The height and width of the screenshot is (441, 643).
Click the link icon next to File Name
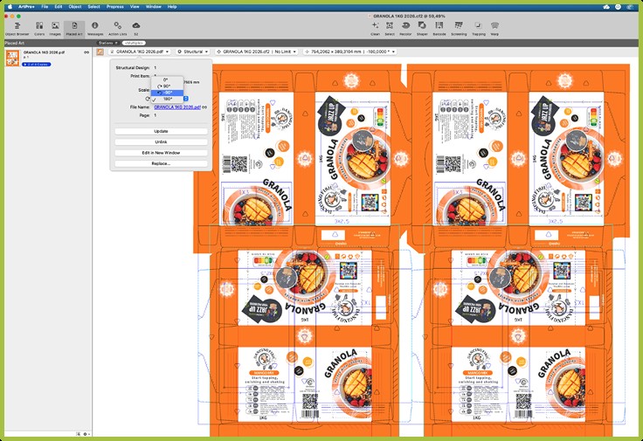tap(204, 107)
